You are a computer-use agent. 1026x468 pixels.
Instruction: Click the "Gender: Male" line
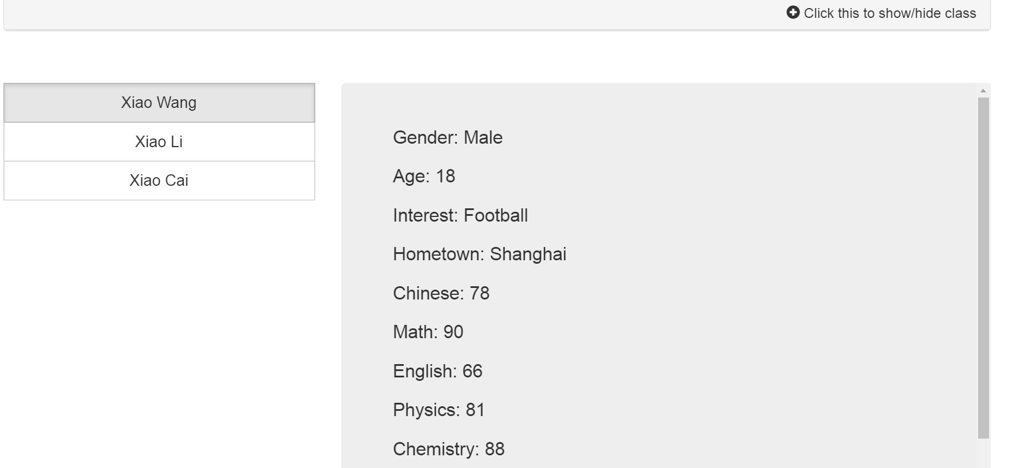click(447, 137)
